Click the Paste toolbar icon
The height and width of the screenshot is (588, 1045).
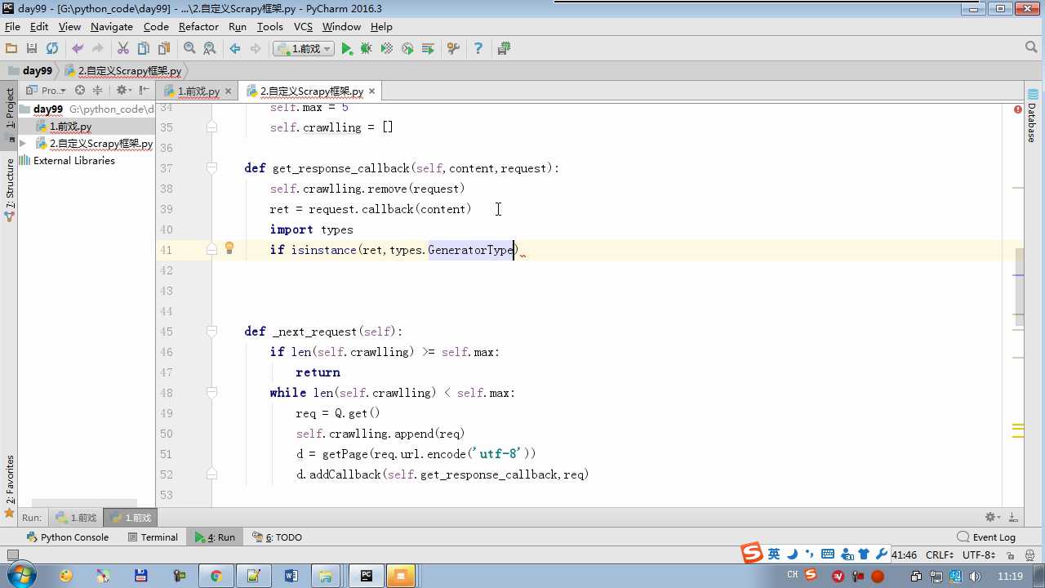coord(164,49)
